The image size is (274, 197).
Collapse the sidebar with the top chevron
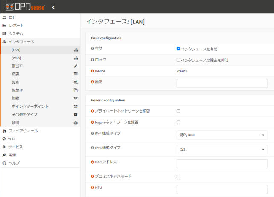coord(53,7)
